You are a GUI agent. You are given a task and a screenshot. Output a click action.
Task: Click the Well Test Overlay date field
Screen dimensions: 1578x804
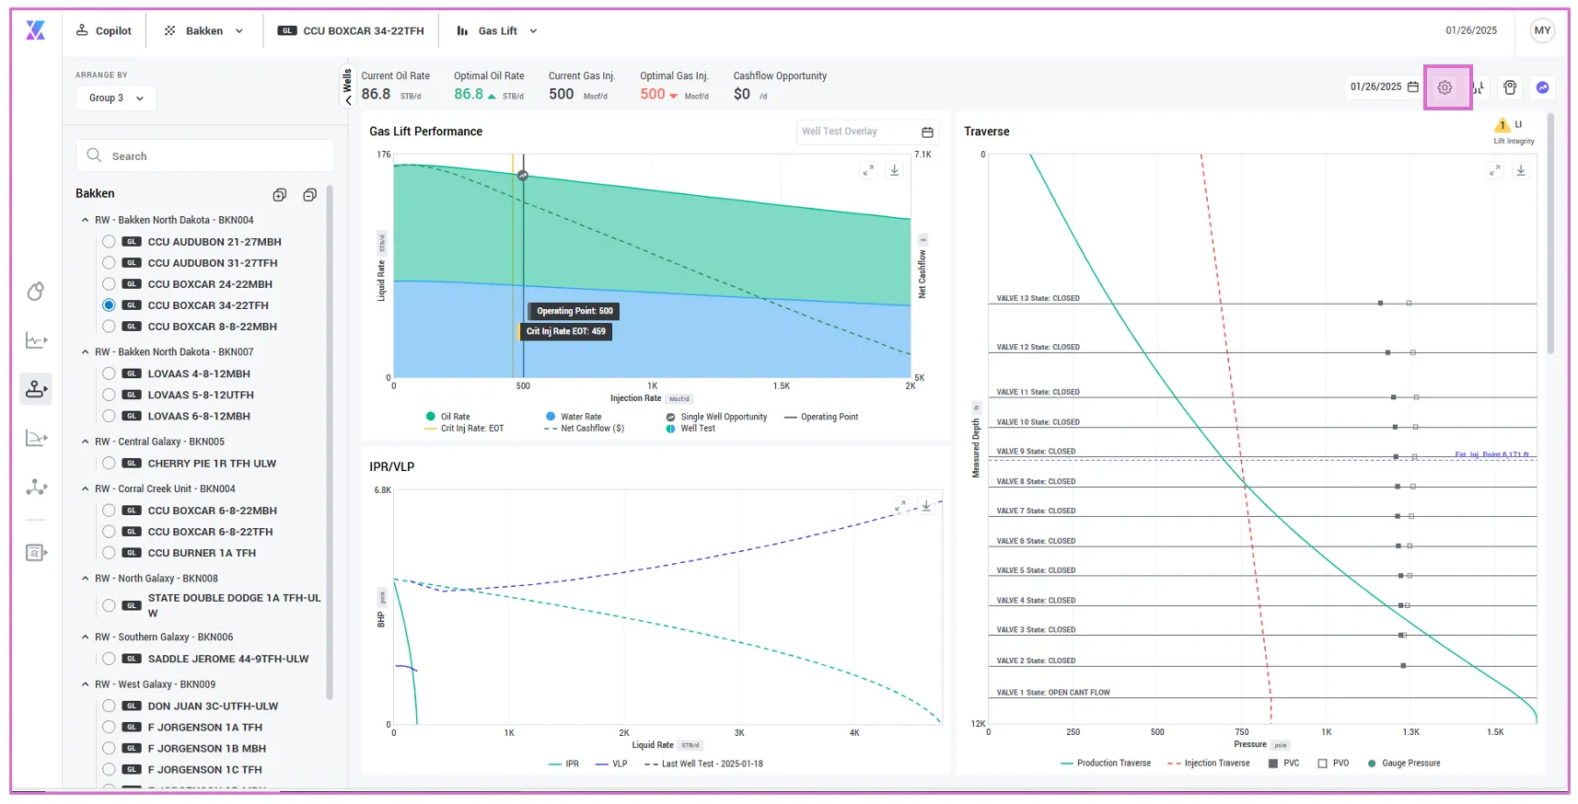(867, 132)
